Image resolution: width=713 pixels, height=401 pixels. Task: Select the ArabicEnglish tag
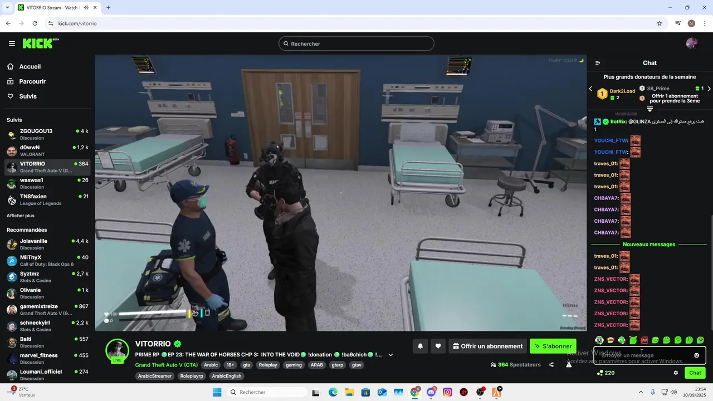tap(227, 376)
